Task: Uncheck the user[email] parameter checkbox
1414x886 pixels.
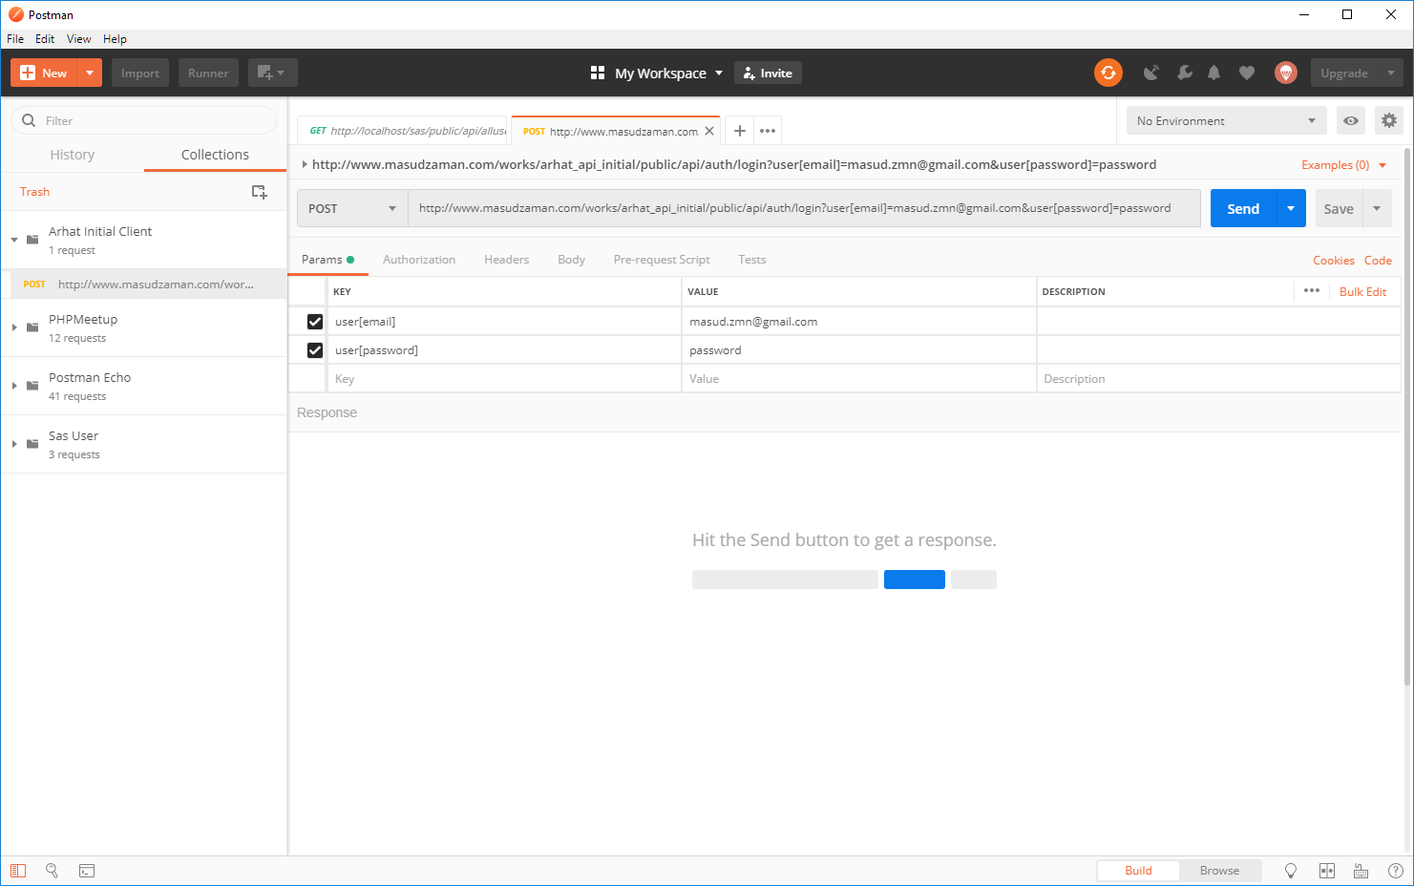Action: (315, 322)
